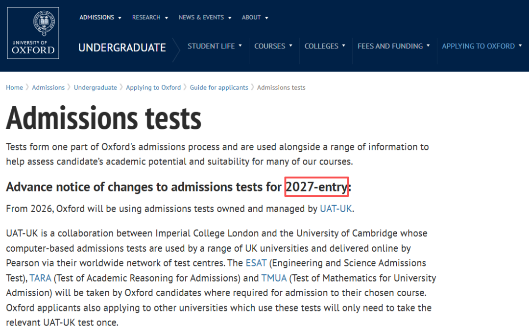Go to Guide for applicants breadcrumb
529x330 pixels.
pyautogui.click(x=219, y=88)
